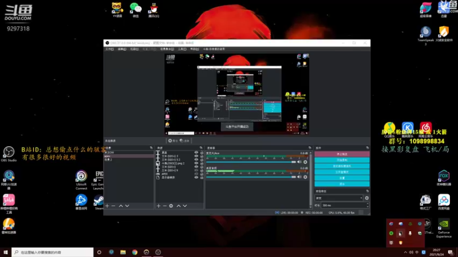The height and width of the screenshot is (257, 458).
Task: Open OBS Studio desktop shortcut
Action: [9, 154]
